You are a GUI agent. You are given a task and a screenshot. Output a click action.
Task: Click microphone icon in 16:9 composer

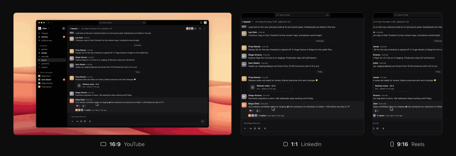[x=90, y=121]
